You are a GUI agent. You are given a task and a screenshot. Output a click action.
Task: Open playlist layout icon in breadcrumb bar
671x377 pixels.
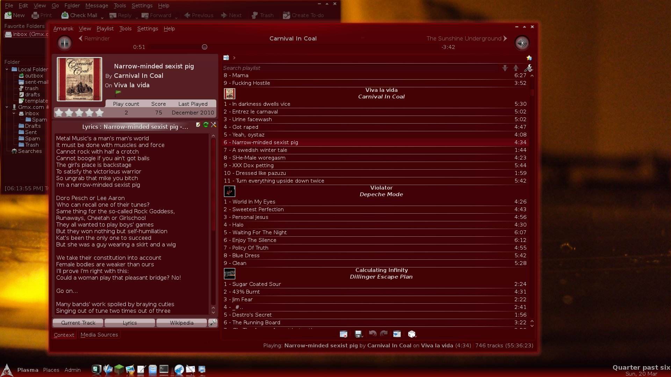coord(226,58)
